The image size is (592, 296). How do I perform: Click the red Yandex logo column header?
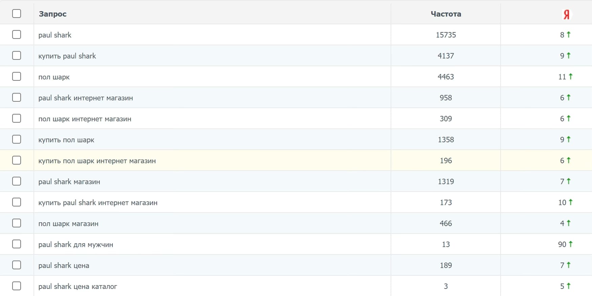click(x=566, y=14)
